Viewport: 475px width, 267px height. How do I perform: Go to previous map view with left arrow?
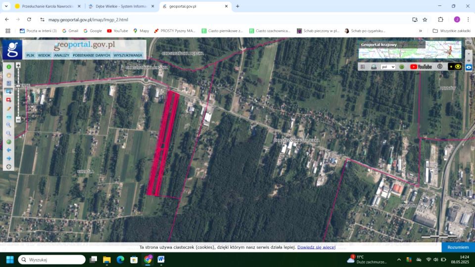coord(8,150)
